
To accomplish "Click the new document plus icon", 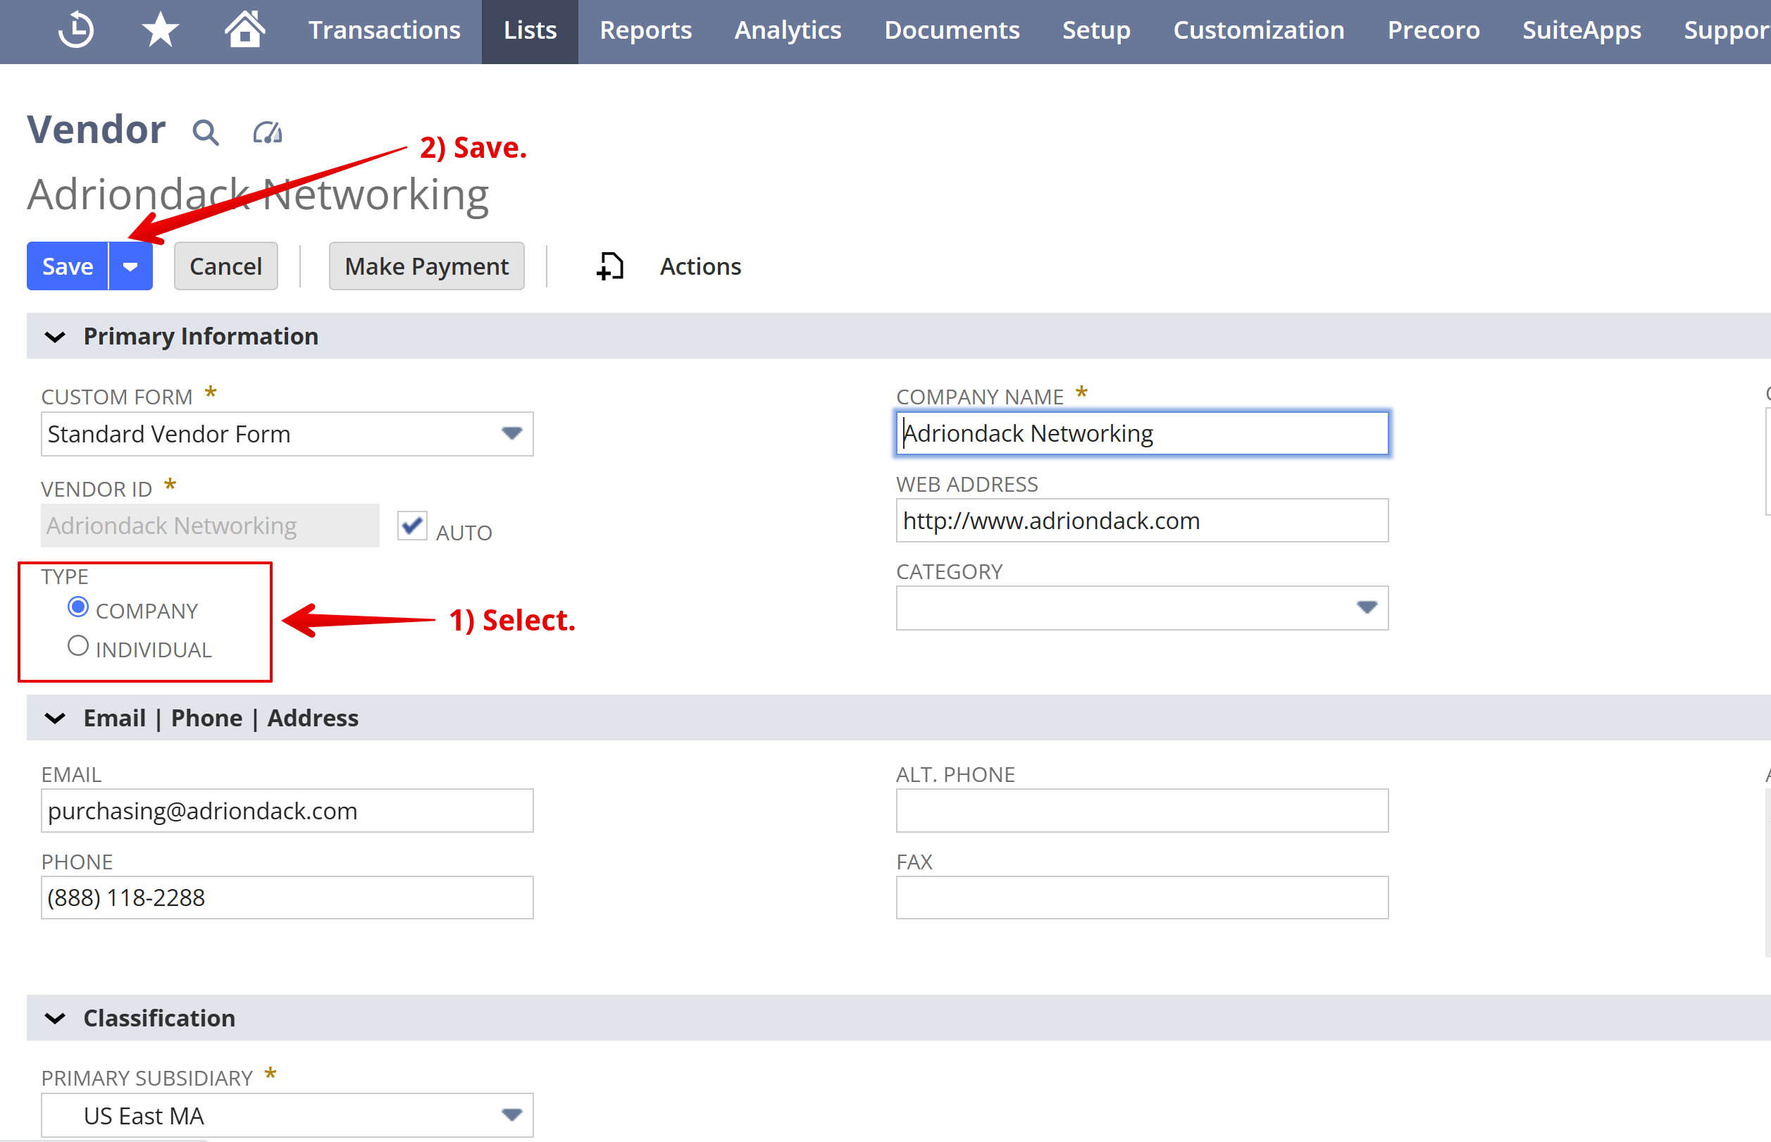I will pos(609,266).
